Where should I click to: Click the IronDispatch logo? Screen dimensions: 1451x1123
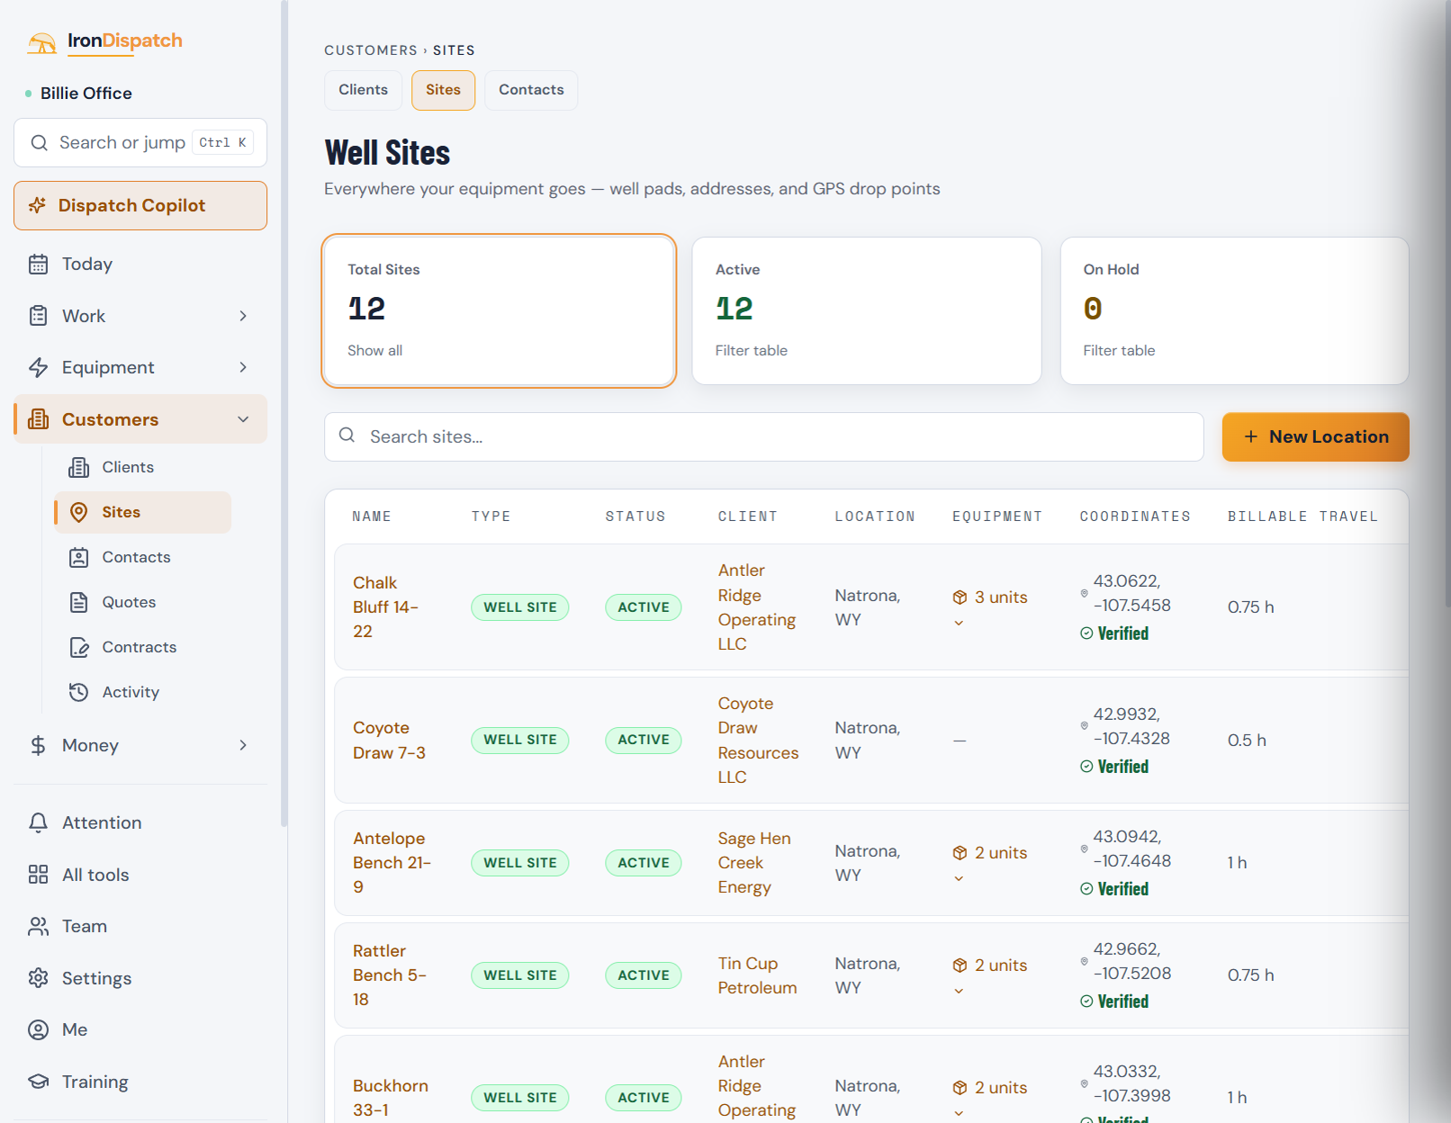click(104, 41)
